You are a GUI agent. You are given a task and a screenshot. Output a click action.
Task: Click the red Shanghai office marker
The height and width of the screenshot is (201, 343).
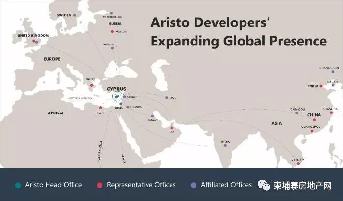(x=331, y=112)
